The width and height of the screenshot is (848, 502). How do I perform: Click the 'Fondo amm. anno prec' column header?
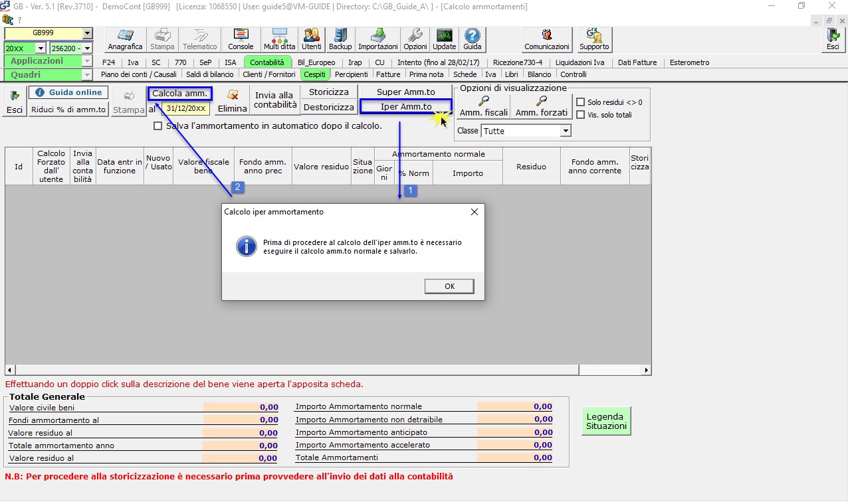[x=262, y=166]
